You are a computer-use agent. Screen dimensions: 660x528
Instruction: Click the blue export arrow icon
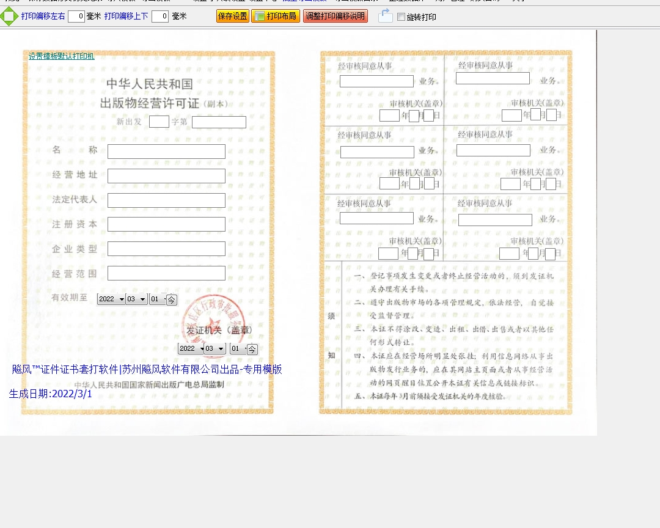tap(385, 16)
